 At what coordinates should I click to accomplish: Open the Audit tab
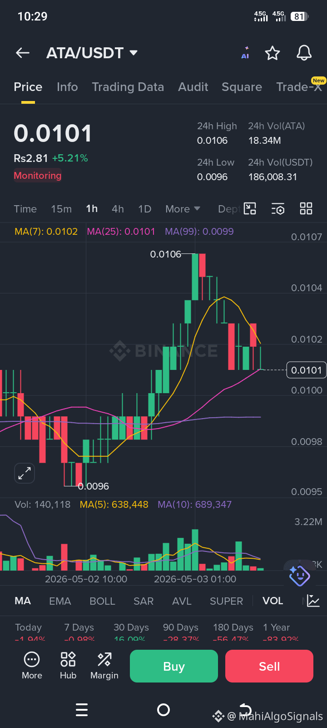[193, 87]
